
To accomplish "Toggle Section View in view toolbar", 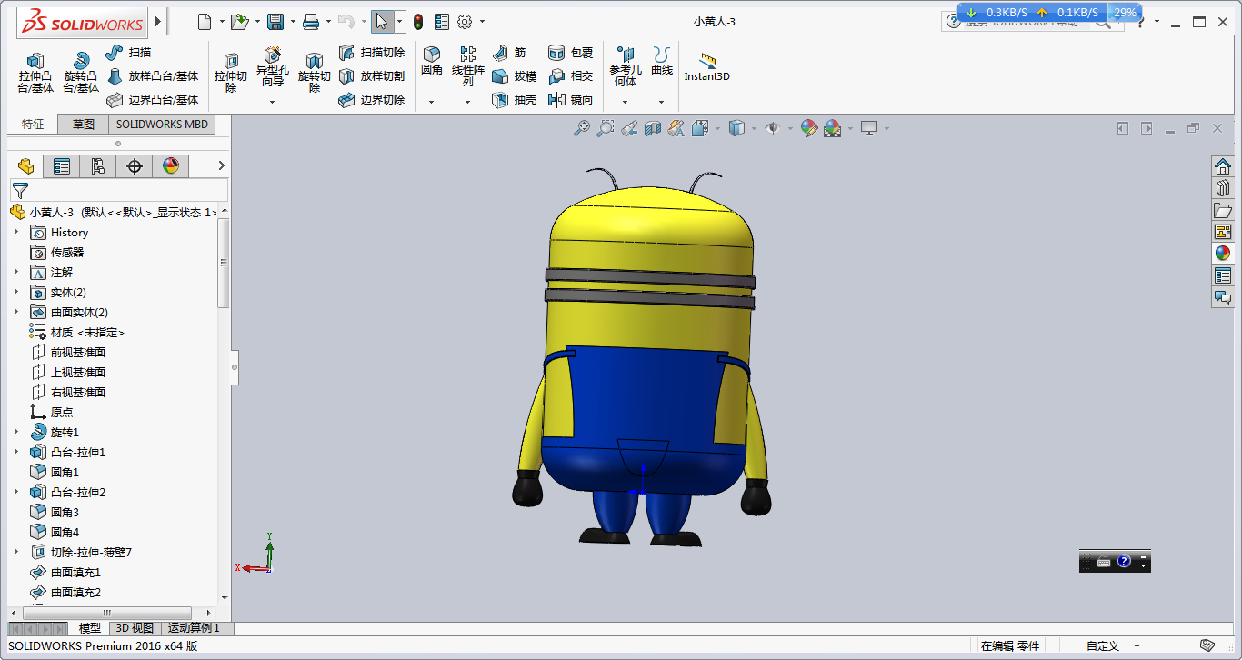I will (653, 129).
